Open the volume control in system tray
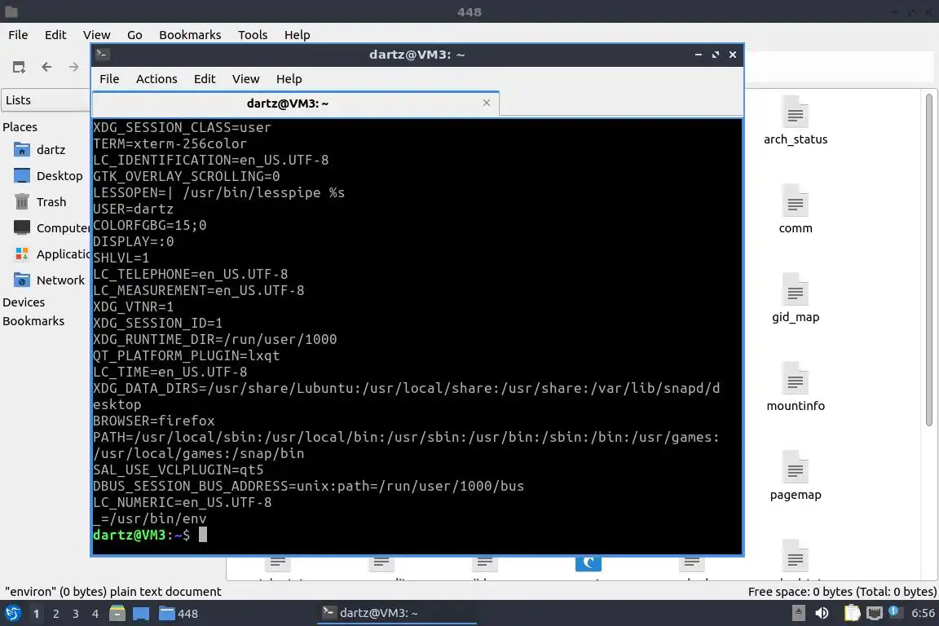 (822, 613)
